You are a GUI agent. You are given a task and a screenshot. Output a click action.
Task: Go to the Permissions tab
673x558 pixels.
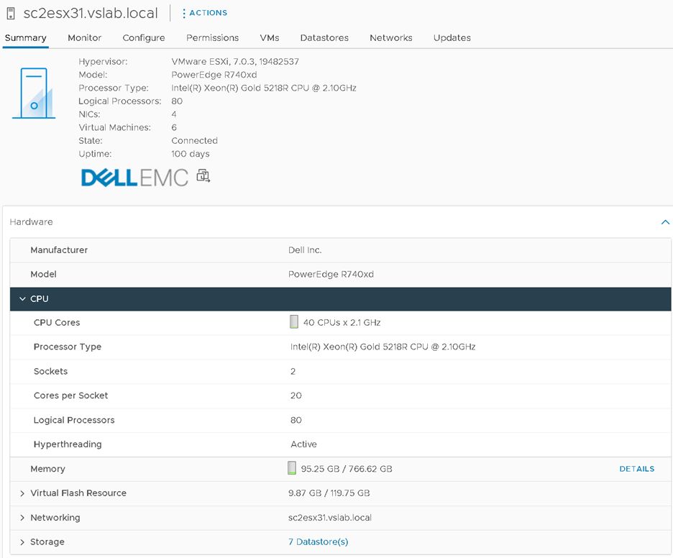click(212, 37)
